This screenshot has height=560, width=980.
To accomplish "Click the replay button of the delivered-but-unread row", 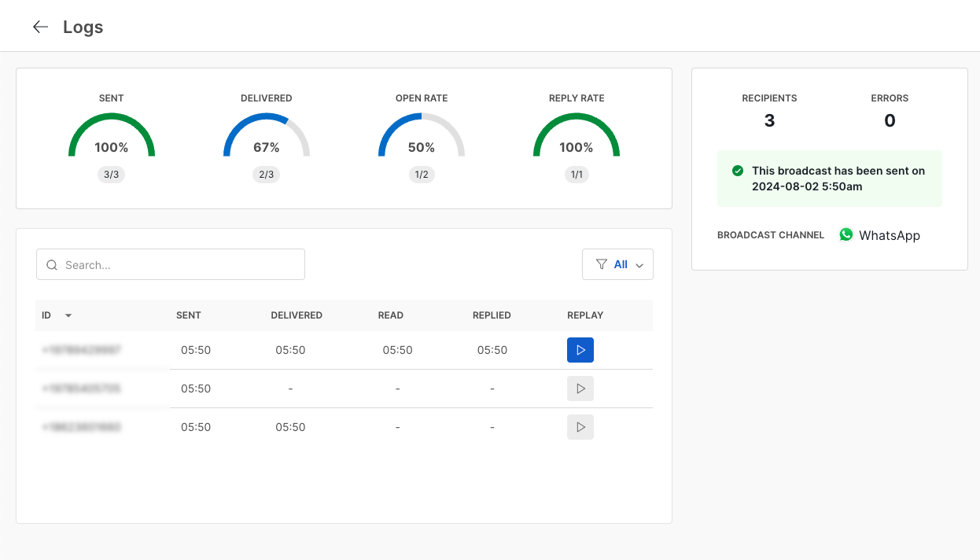I will pos(580,427).
